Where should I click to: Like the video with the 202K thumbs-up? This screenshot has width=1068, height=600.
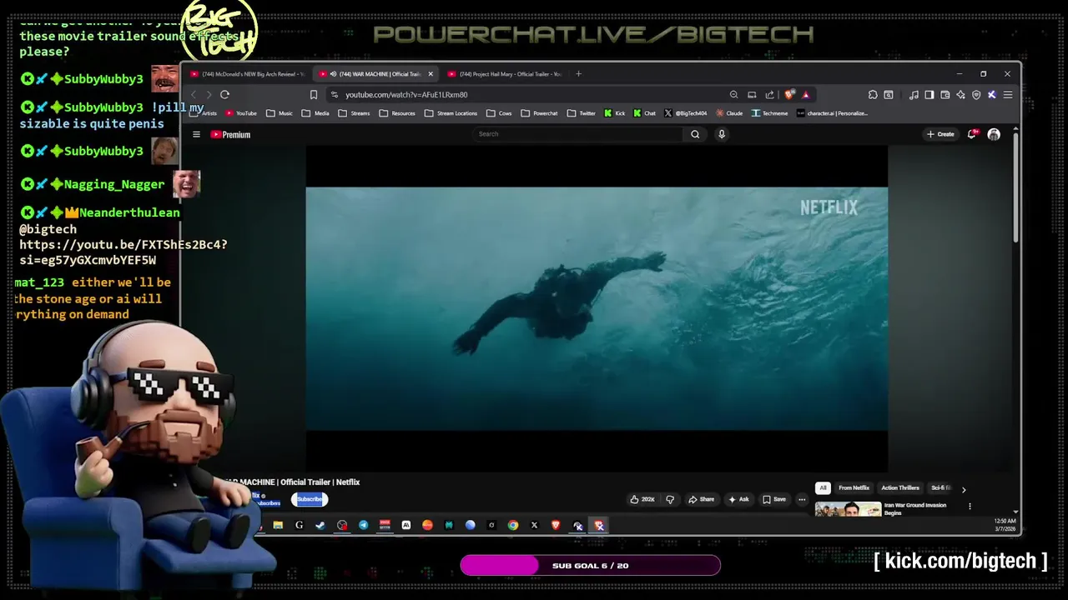pos(642,499)
